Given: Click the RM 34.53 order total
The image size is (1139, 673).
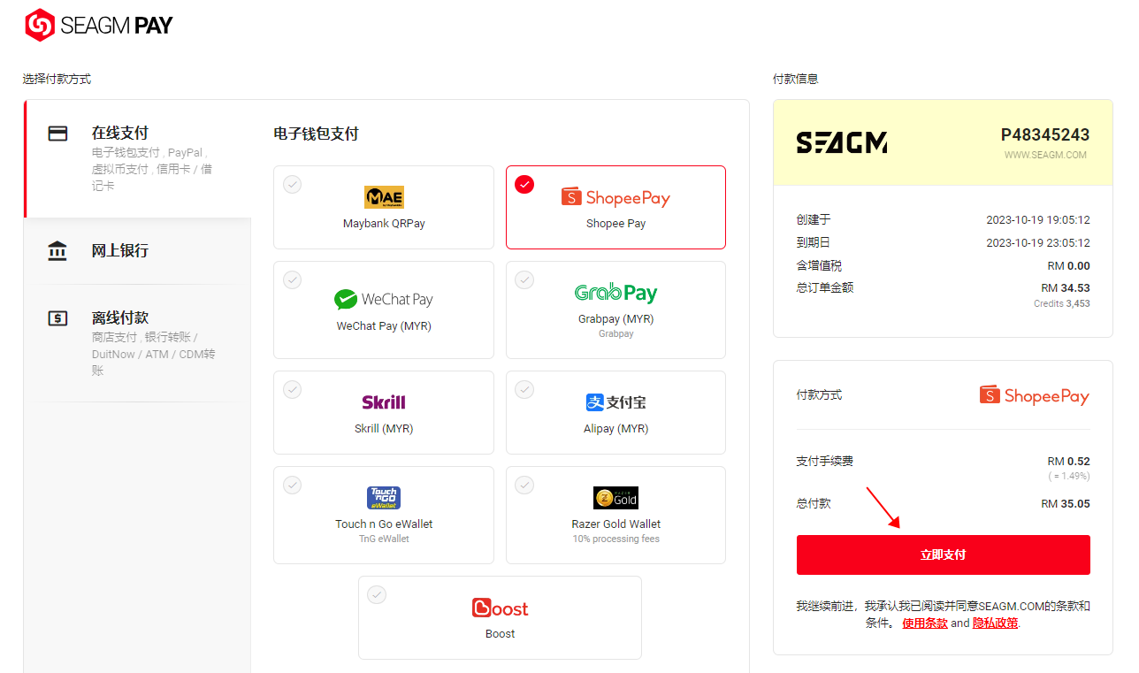Looking at the screenshot, I should pos(1066,288).
